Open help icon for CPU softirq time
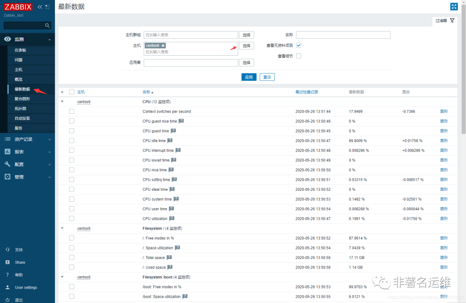 [x=174, y=180]
